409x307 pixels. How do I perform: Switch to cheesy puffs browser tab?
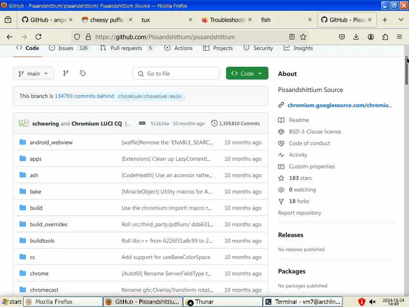(107, 20)
